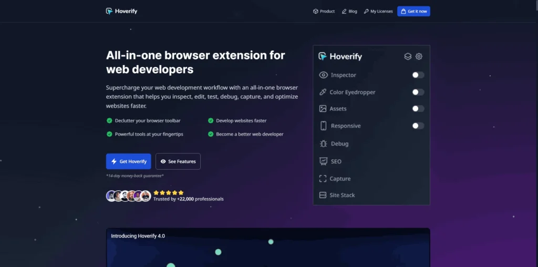Click the Get it now button

[x=413, y=12]
